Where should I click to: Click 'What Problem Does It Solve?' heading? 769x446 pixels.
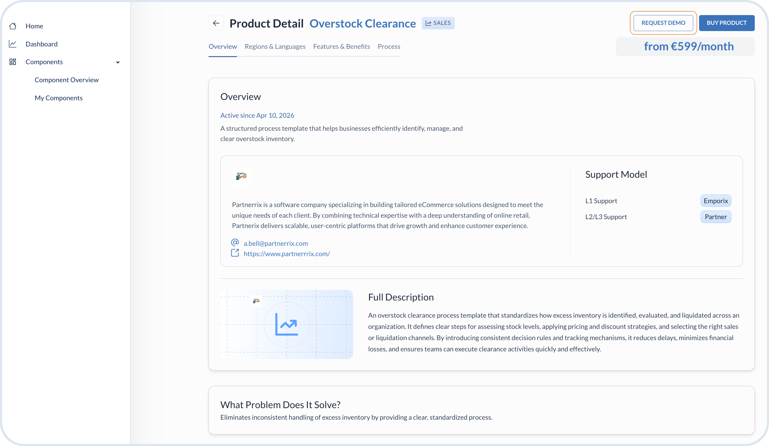click(280, 405)
